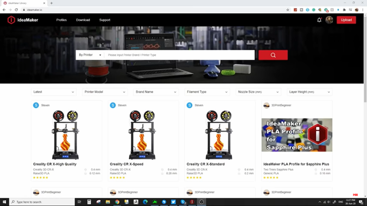This screenshot has height=206, width=367.
Task: Bookmark this page with the star icon
Action: [288, 10]
